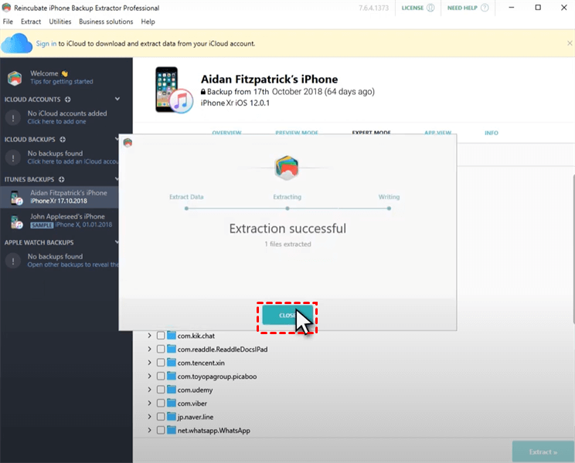The image size is (575, 463).
Task: Click the Close button in extraction dialog
Action: tap(287, 315)
